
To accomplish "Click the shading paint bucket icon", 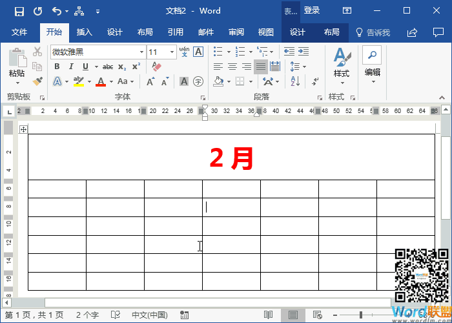I will pyautogui.click(x=218, y=81).
